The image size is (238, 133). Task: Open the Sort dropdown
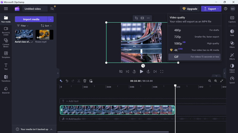46,26
